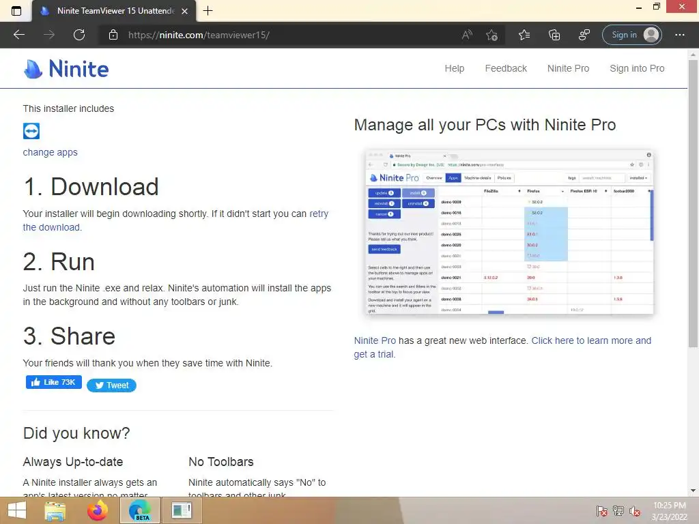
Task: Launch Firefox from the taskbar
Action: pyautogui.click(x=97, y=510)
